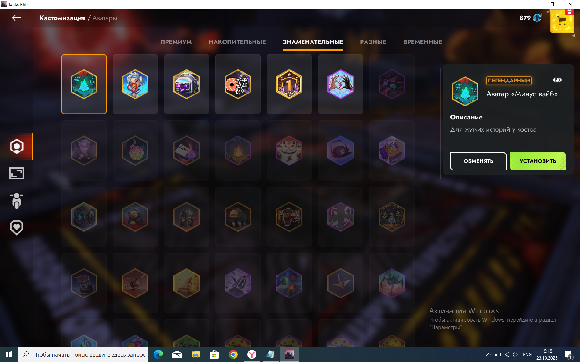
Task: Click the back arrow icon
Action: coord(17,18)
